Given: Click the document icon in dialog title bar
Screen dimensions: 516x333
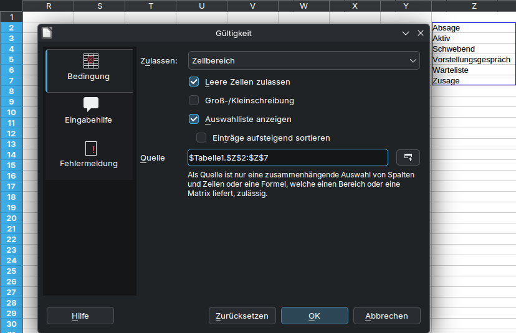Looking at the screenshot, I should (47, 33).
